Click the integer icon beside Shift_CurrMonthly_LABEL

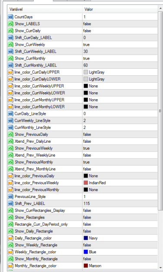10,65
